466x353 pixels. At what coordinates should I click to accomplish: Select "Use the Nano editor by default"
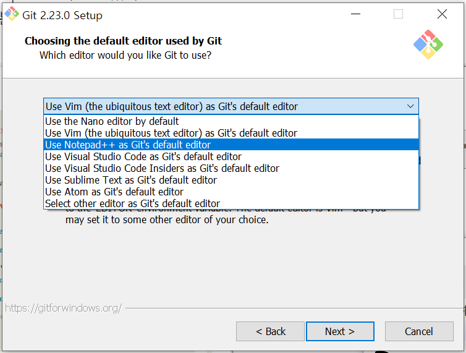pos(231,121)
